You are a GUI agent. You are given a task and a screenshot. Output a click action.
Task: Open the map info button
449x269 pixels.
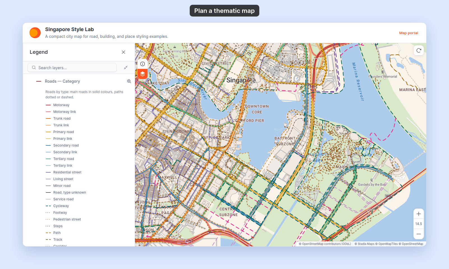click(x=143, y=64)
